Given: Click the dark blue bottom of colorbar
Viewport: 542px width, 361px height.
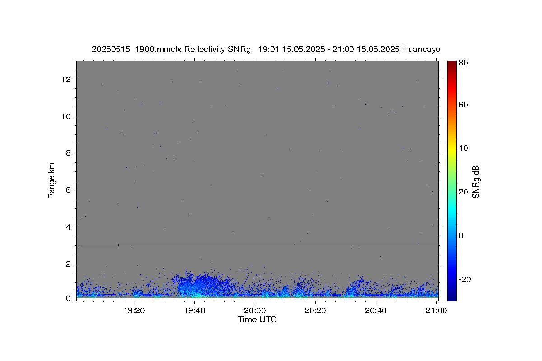Looking at the screenshot, I should (452, 296).
